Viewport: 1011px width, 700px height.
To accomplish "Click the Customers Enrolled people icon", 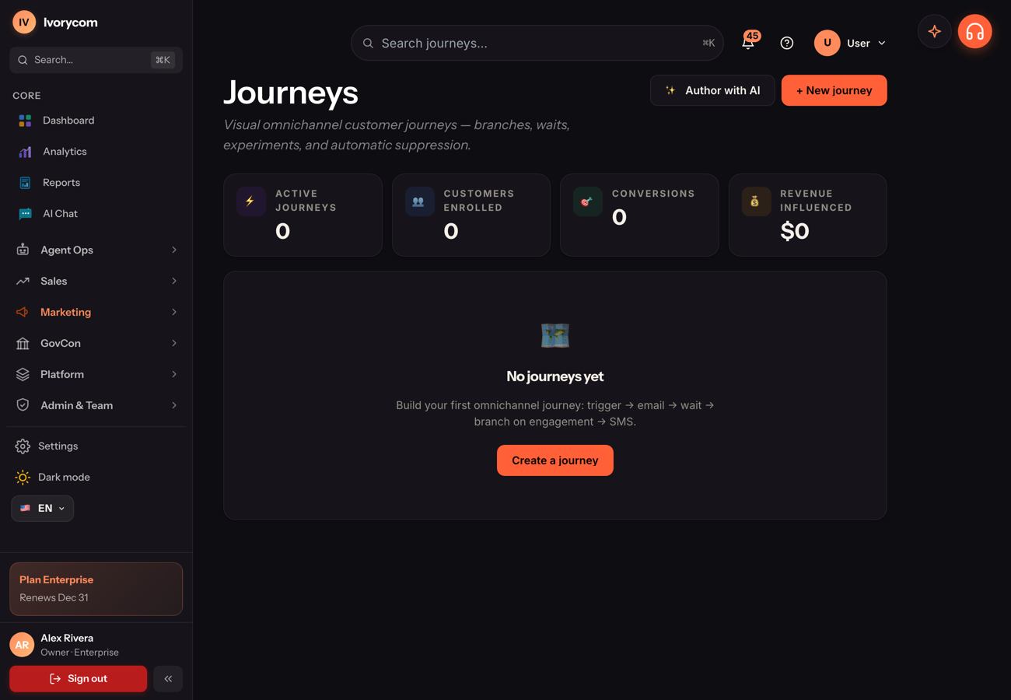I will click(419, 201).
